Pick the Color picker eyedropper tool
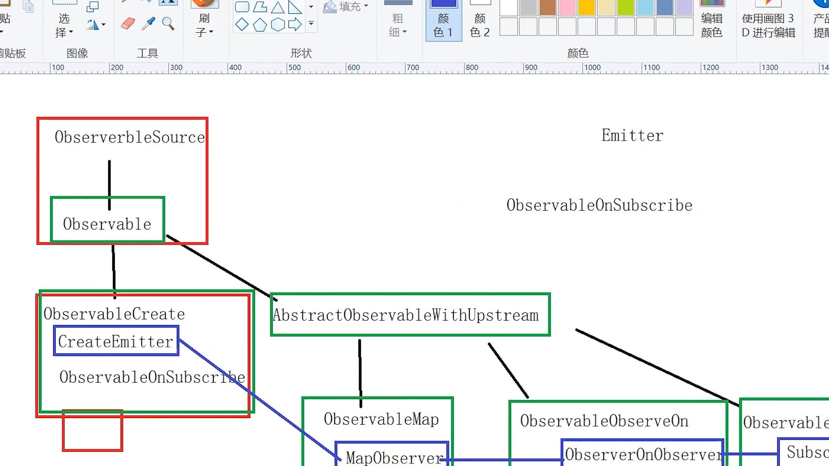 [x=148, y=24]
